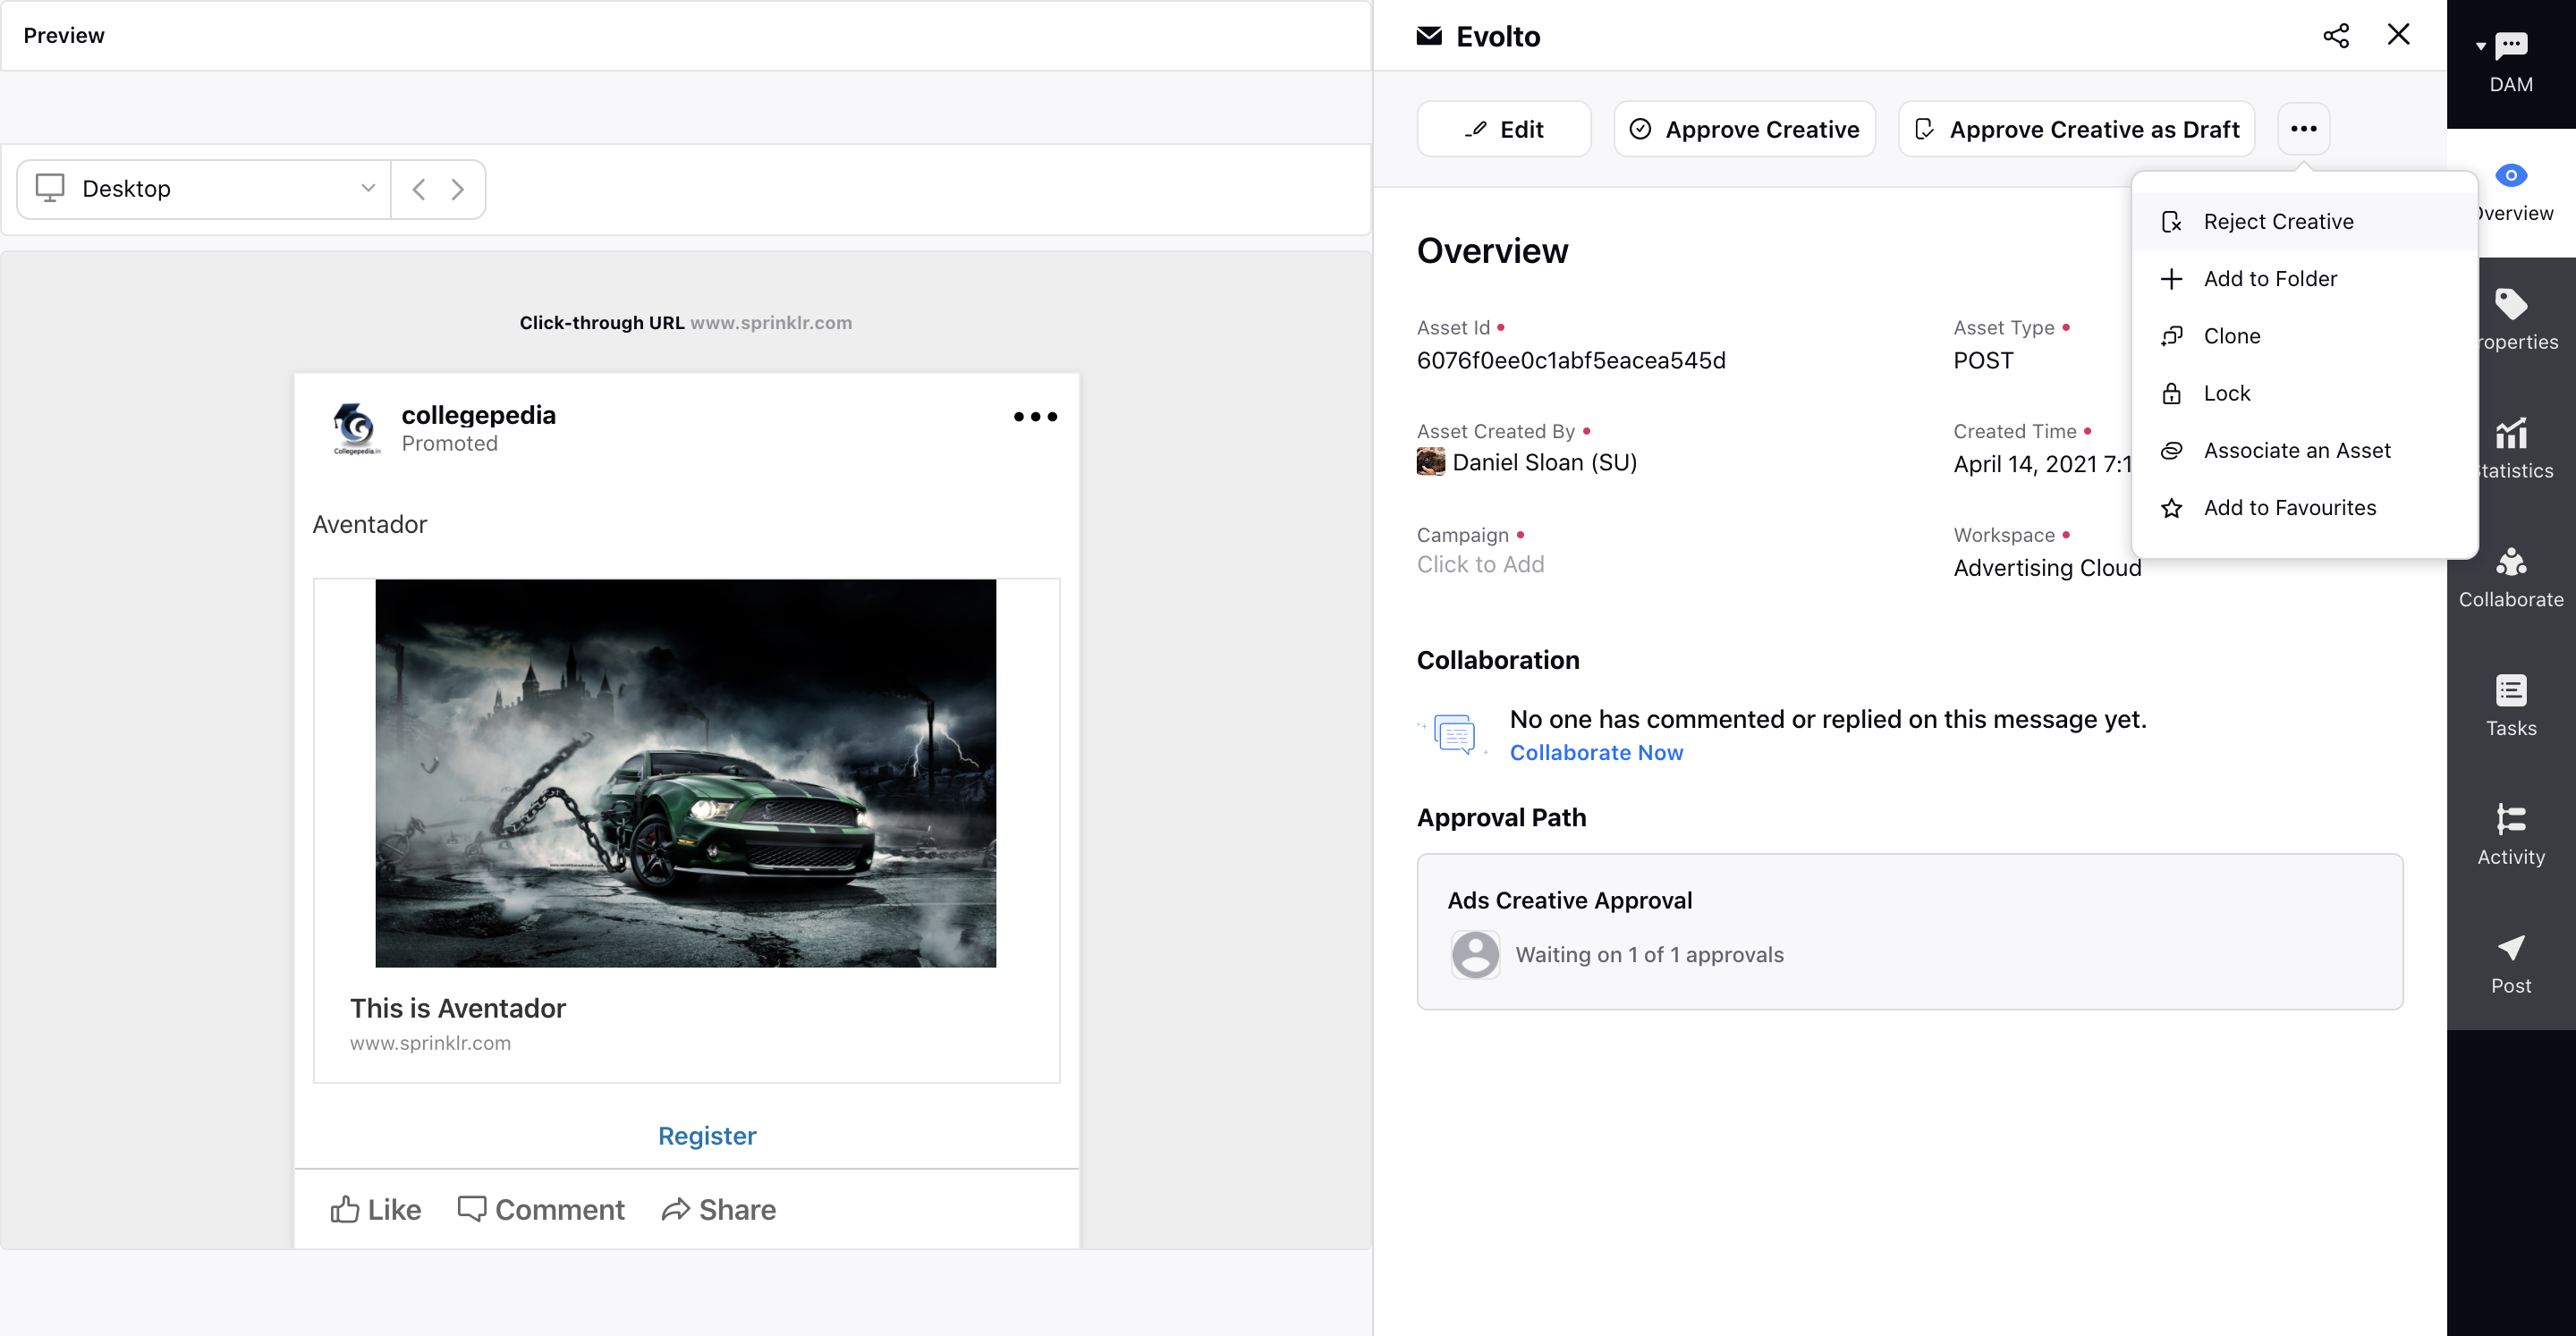The height and width of the screenshot is (1336, 2576).
Task: Select Add to Folder menu option
Action: (2304, 279)
